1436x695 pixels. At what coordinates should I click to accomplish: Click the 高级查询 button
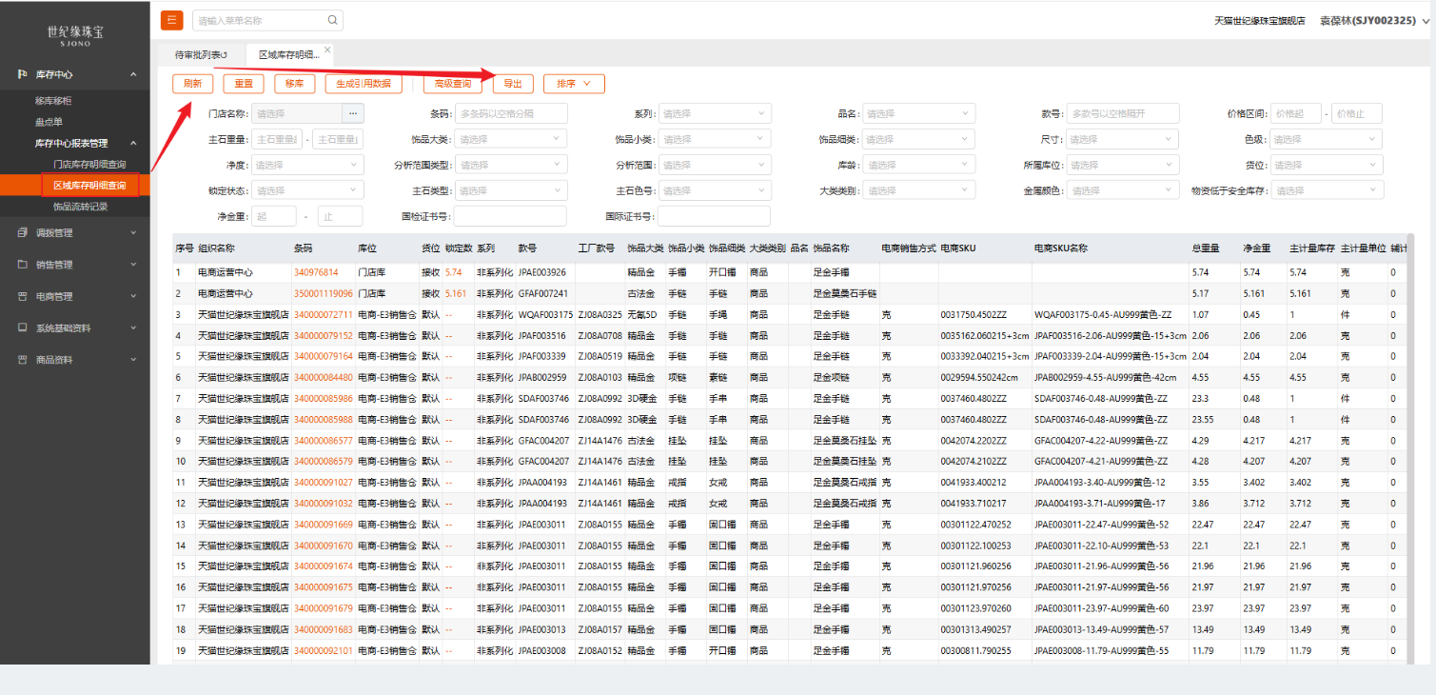pyautogui.click(x=452, y=84)
